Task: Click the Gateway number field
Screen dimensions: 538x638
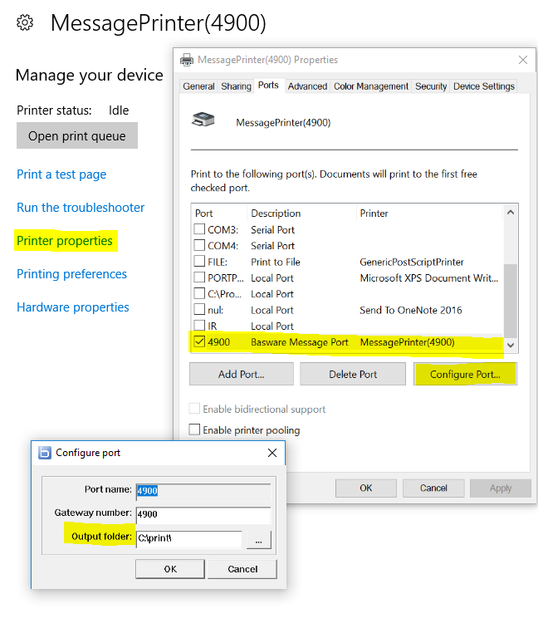Action: 203,515
